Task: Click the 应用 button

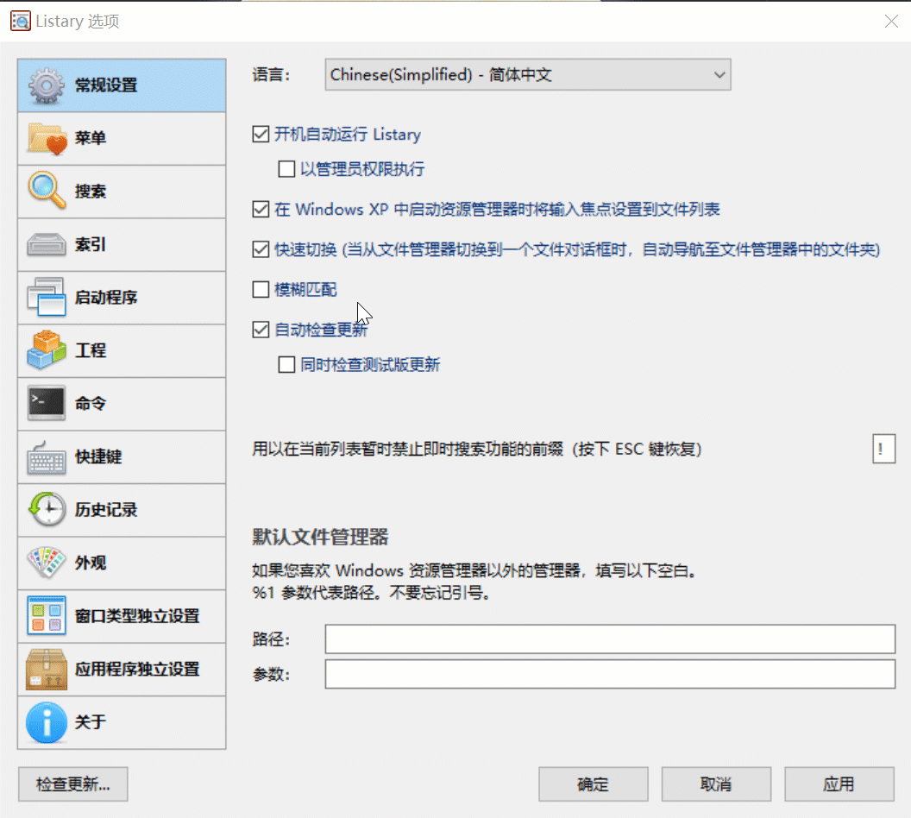Action: pyautogui.click(x=839, y=784)
